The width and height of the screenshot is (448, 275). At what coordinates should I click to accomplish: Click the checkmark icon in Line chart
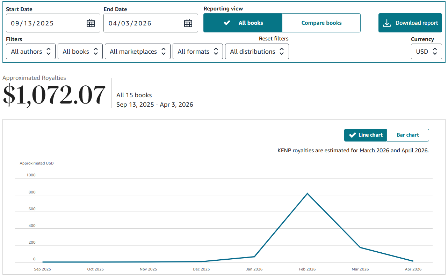point(352,135)
